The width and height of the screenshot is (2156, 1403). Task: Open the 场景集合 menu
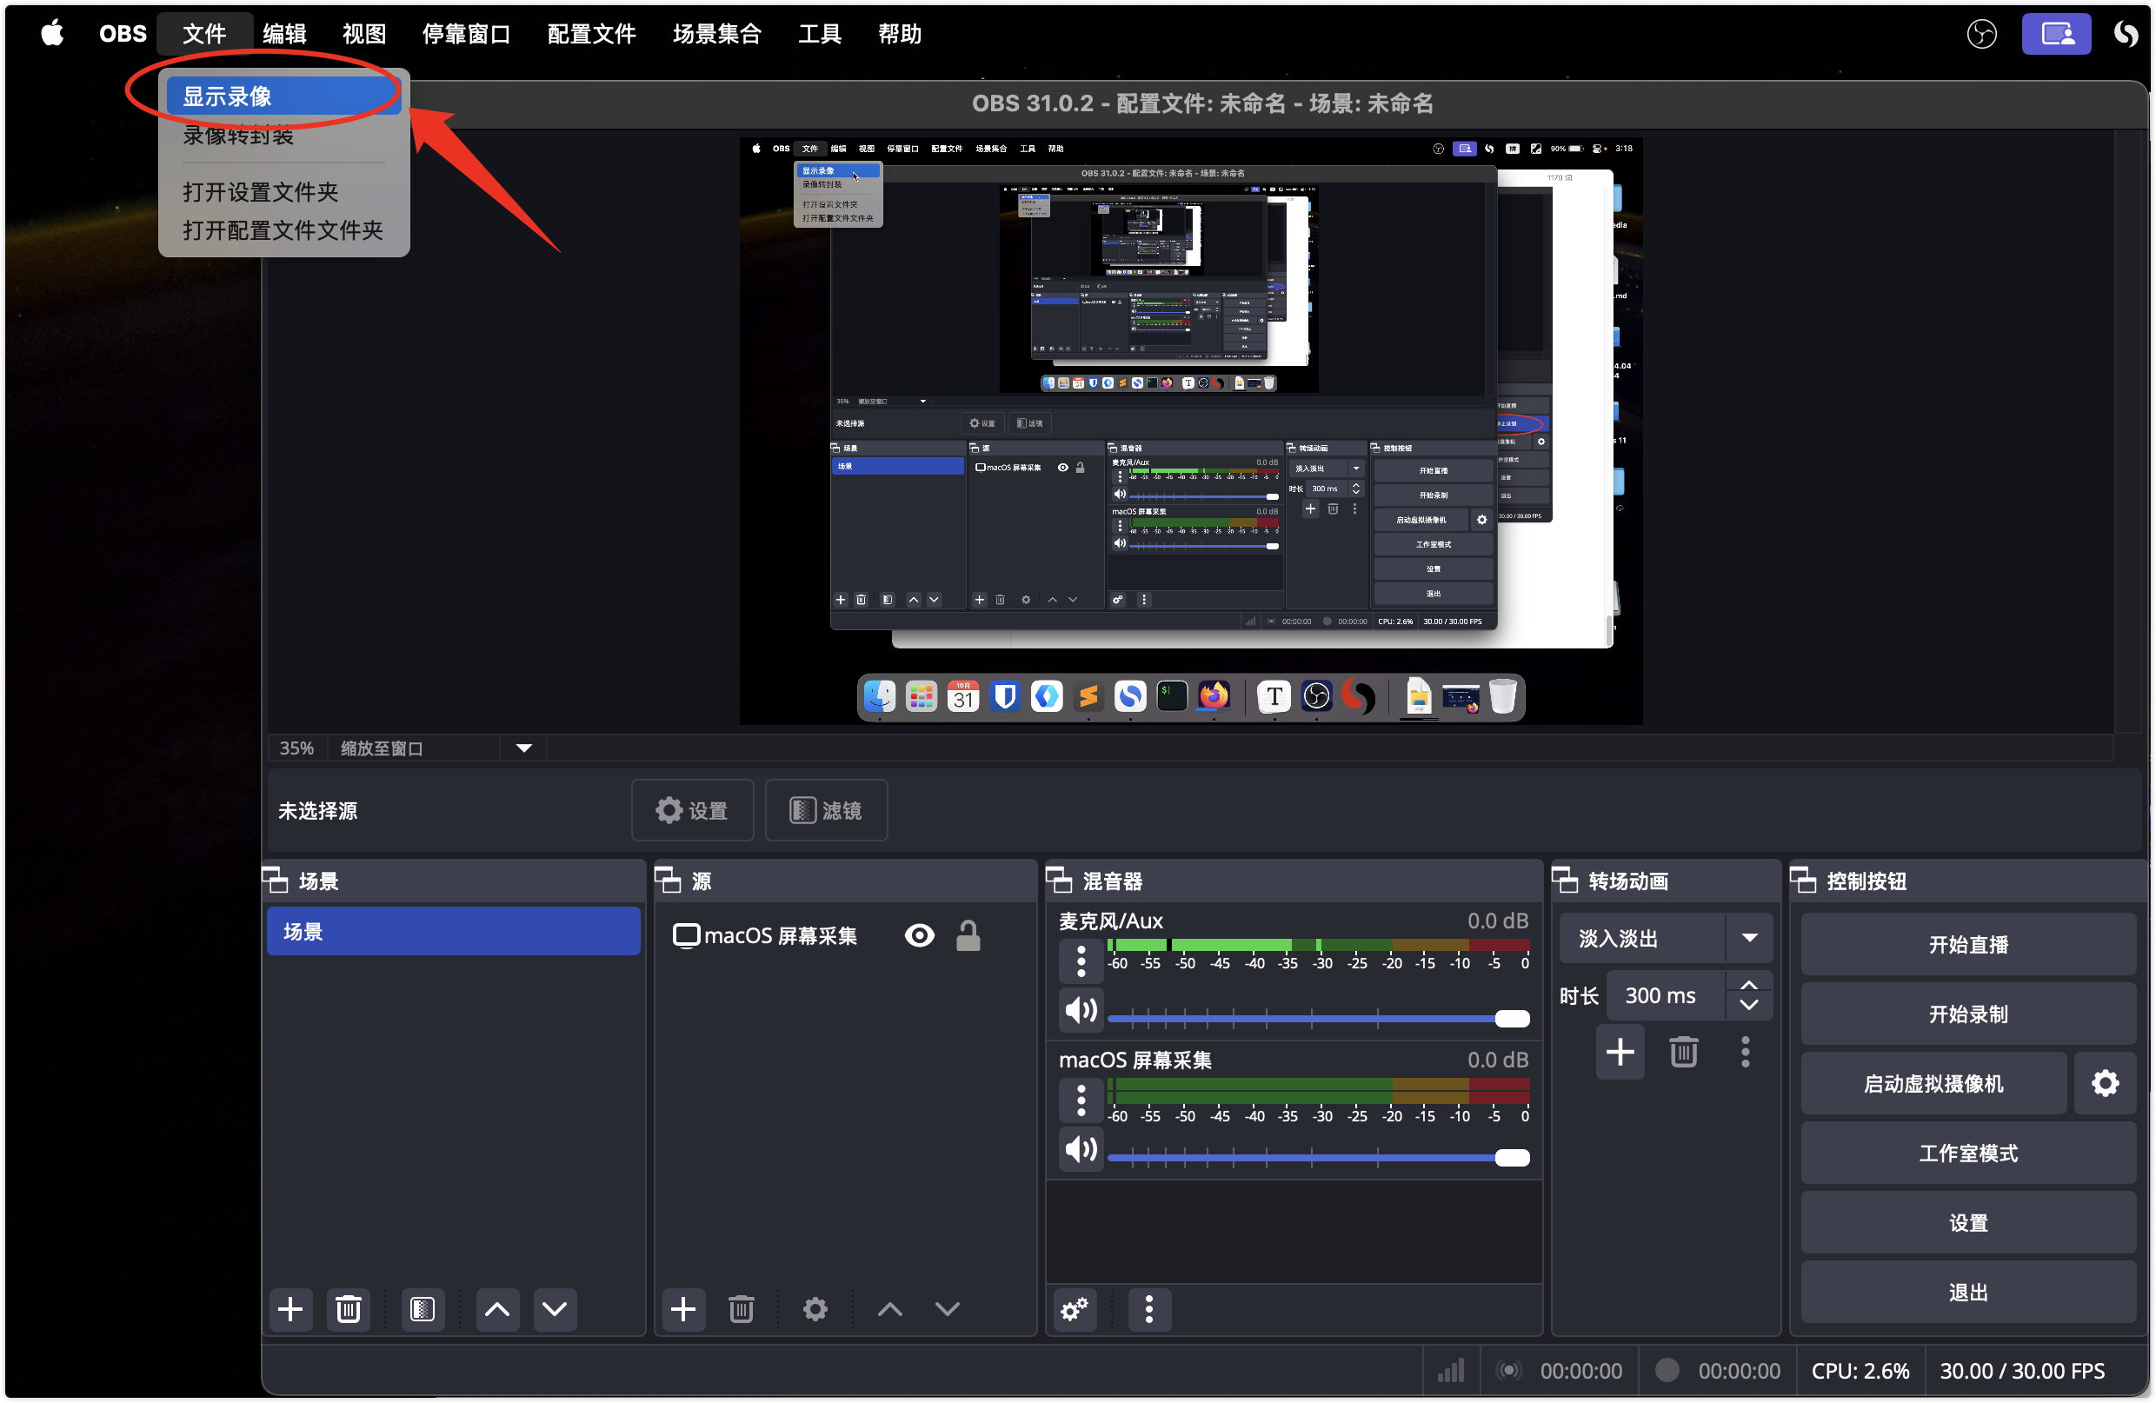(x=716, y=34)
